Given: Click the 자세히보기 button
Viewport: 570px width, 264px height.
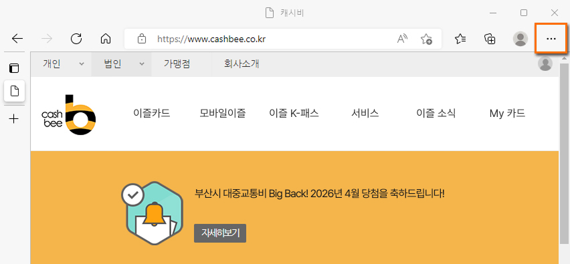Looking at the screenshot, I should 220,233.
